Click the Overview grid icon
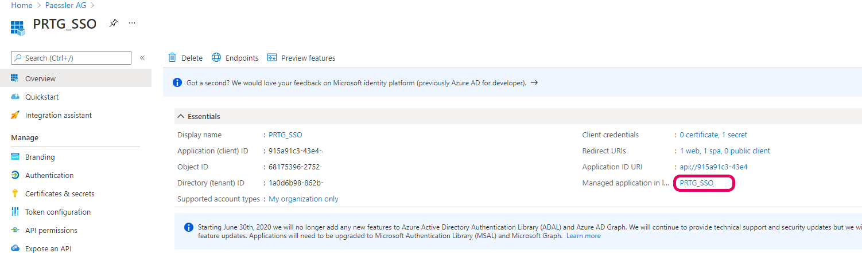 point(15,78)
